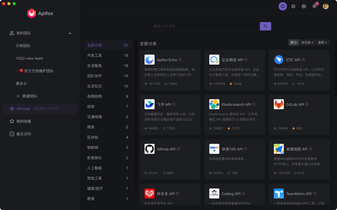The image size is (337, 210).
Task: Open the help question mark icon
Action: (304, 6)
